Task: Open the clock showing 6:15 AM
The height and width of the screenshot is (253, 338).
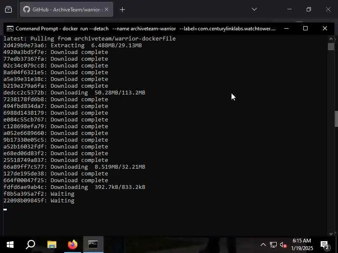Action: pyautogui.click(x=302, y=245)
